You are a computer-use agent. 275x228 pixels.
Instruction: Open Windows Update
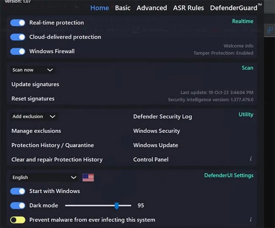(x=156, y=146)
